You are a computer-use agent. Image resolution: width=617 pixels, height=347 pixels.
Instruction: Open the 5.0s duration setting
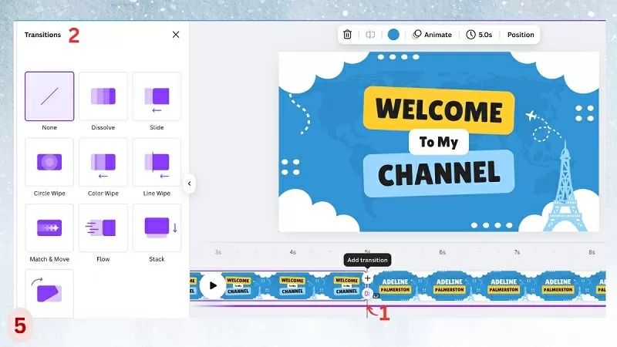click(479, 35)
